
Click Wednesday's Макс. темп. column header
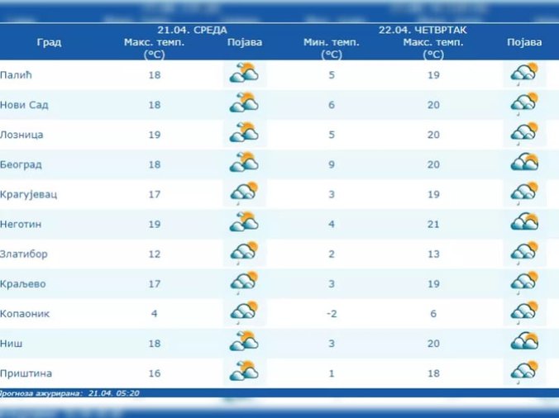pyautogui.click(x=155, y=48)
